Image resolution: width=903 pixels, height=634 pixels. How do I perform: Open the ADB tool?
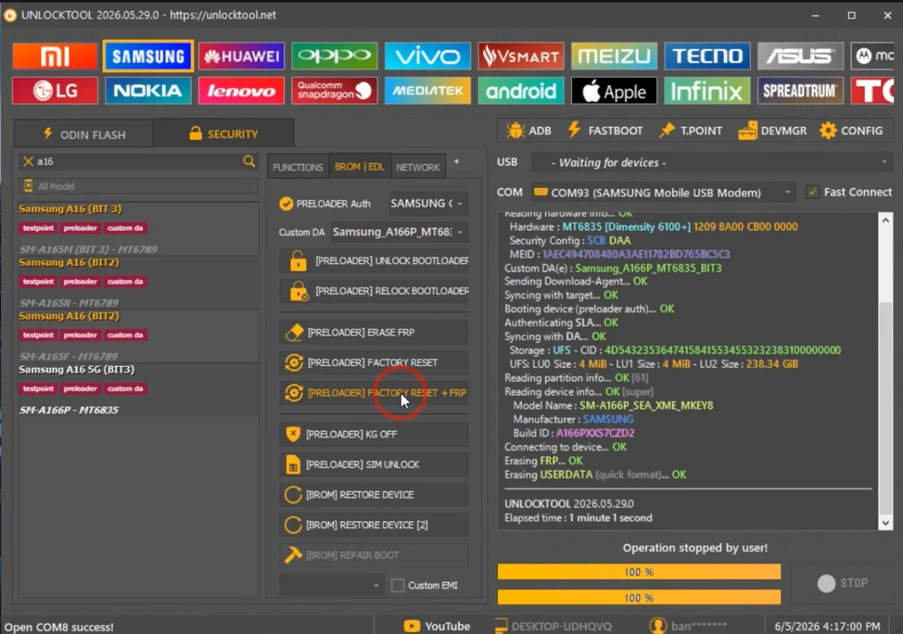pyautogui.click(x=529, y=130)
